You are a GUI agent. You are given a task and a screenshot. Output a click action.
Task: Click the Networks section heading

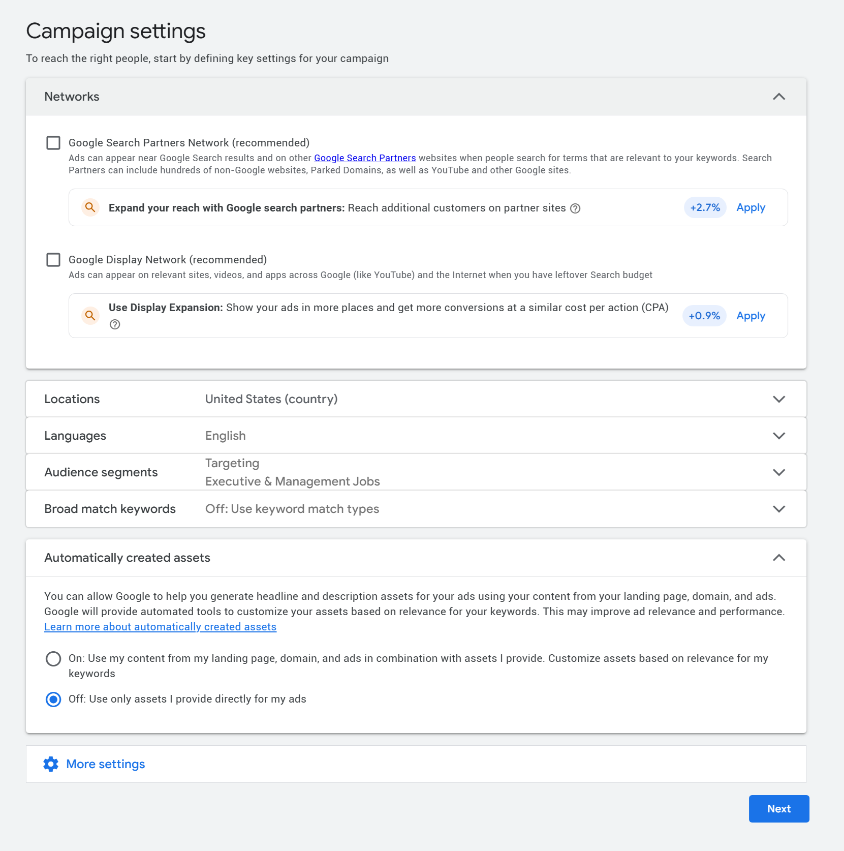pyautogui.click(x=72, y=97)
